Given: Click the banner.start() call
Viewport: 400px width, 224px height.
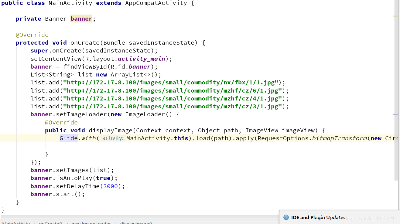Looking at the screenshot, I should [x=56, y=194].
